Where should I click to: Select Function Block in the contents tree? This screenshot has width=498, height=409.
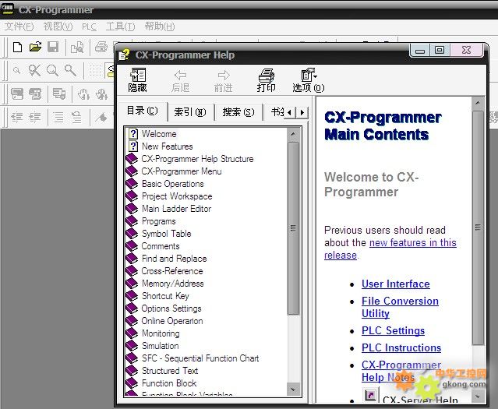[169, 383]
